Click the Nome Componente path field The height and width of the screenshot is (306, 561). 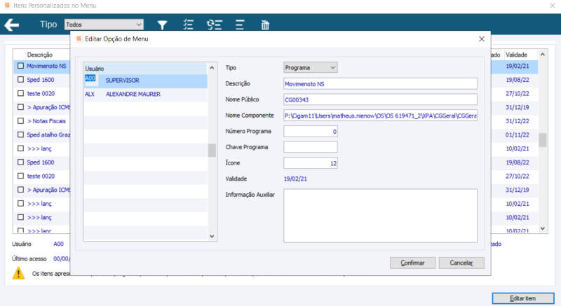[x=380, y=116]
